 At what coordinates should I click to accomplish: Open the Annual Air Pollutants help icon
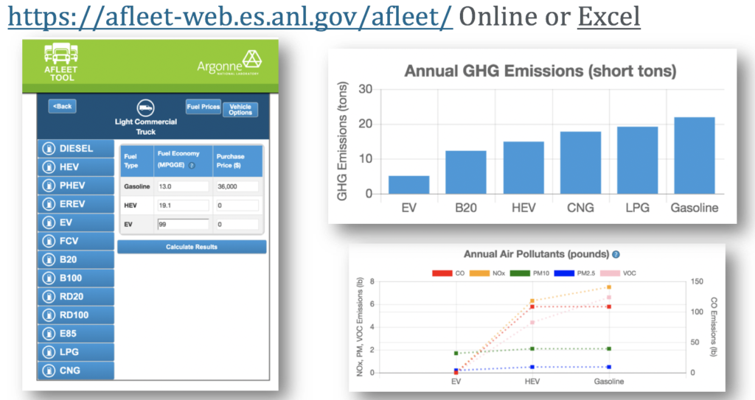616,255
